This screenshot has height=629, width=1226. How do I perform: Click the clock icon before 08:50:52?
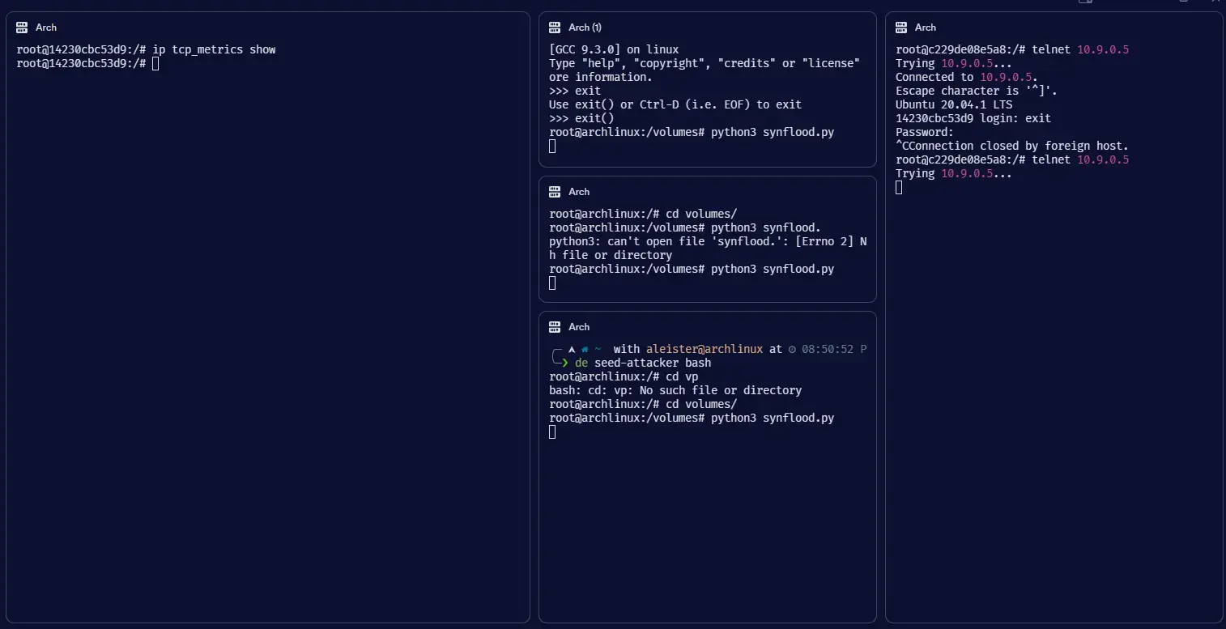(792, 350)
